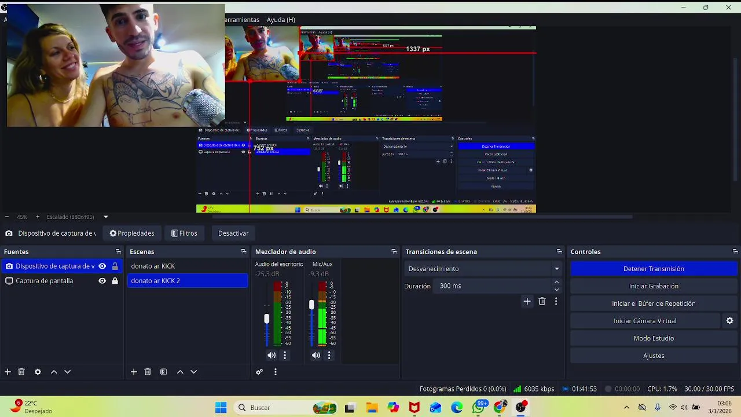This screenshot has width=741, height=417.
Task: Move selected source up in Fuentes
Action: pos(54,372)
